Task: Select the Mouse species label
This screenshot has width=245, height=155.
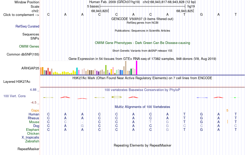Action: click(x=34, y=122)
